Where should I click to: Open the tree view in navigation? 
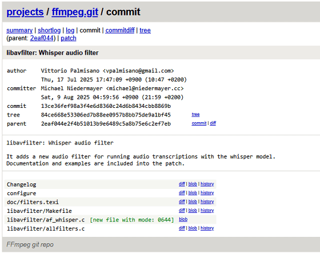[x=145, y=30]
